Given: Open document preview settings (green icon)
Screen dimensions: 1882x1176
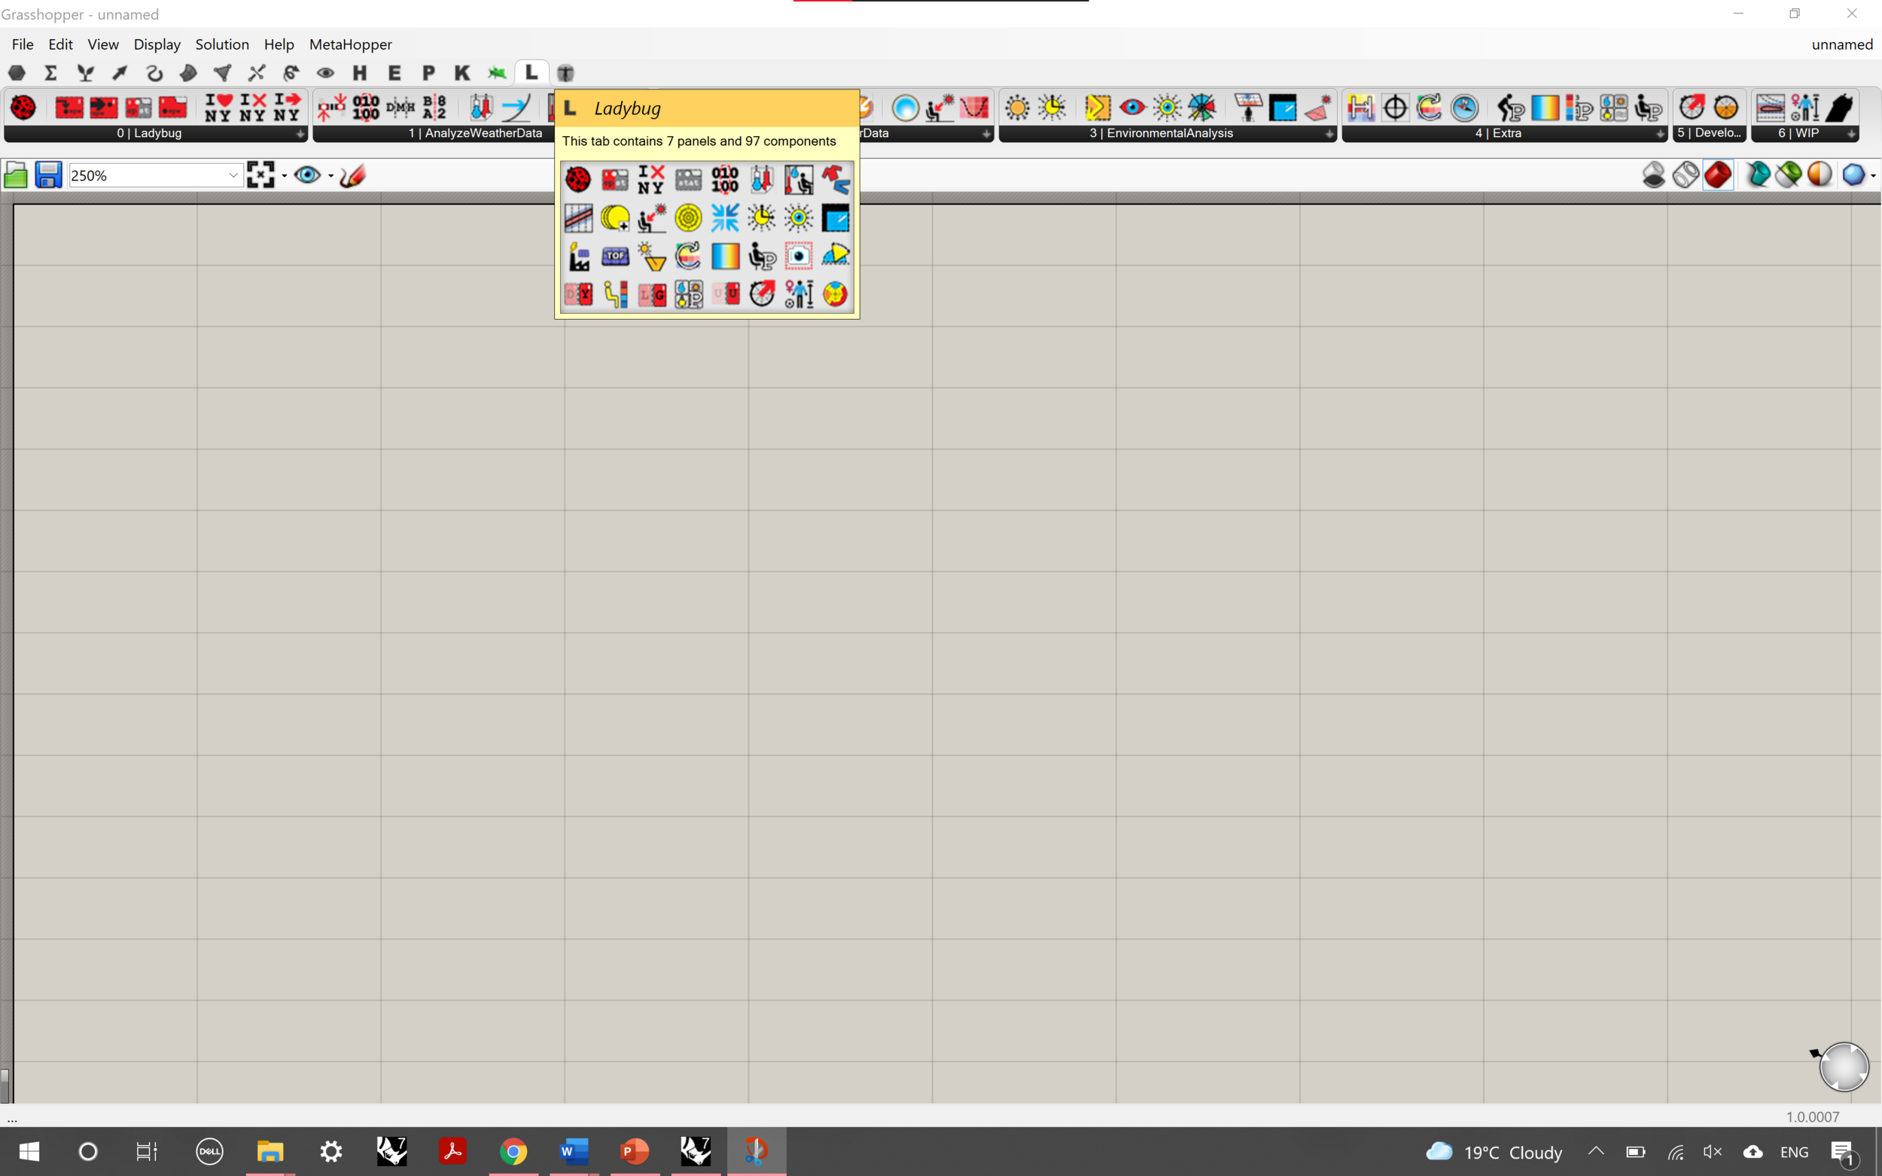Looking at the screenshot, I should point(1789,175).
